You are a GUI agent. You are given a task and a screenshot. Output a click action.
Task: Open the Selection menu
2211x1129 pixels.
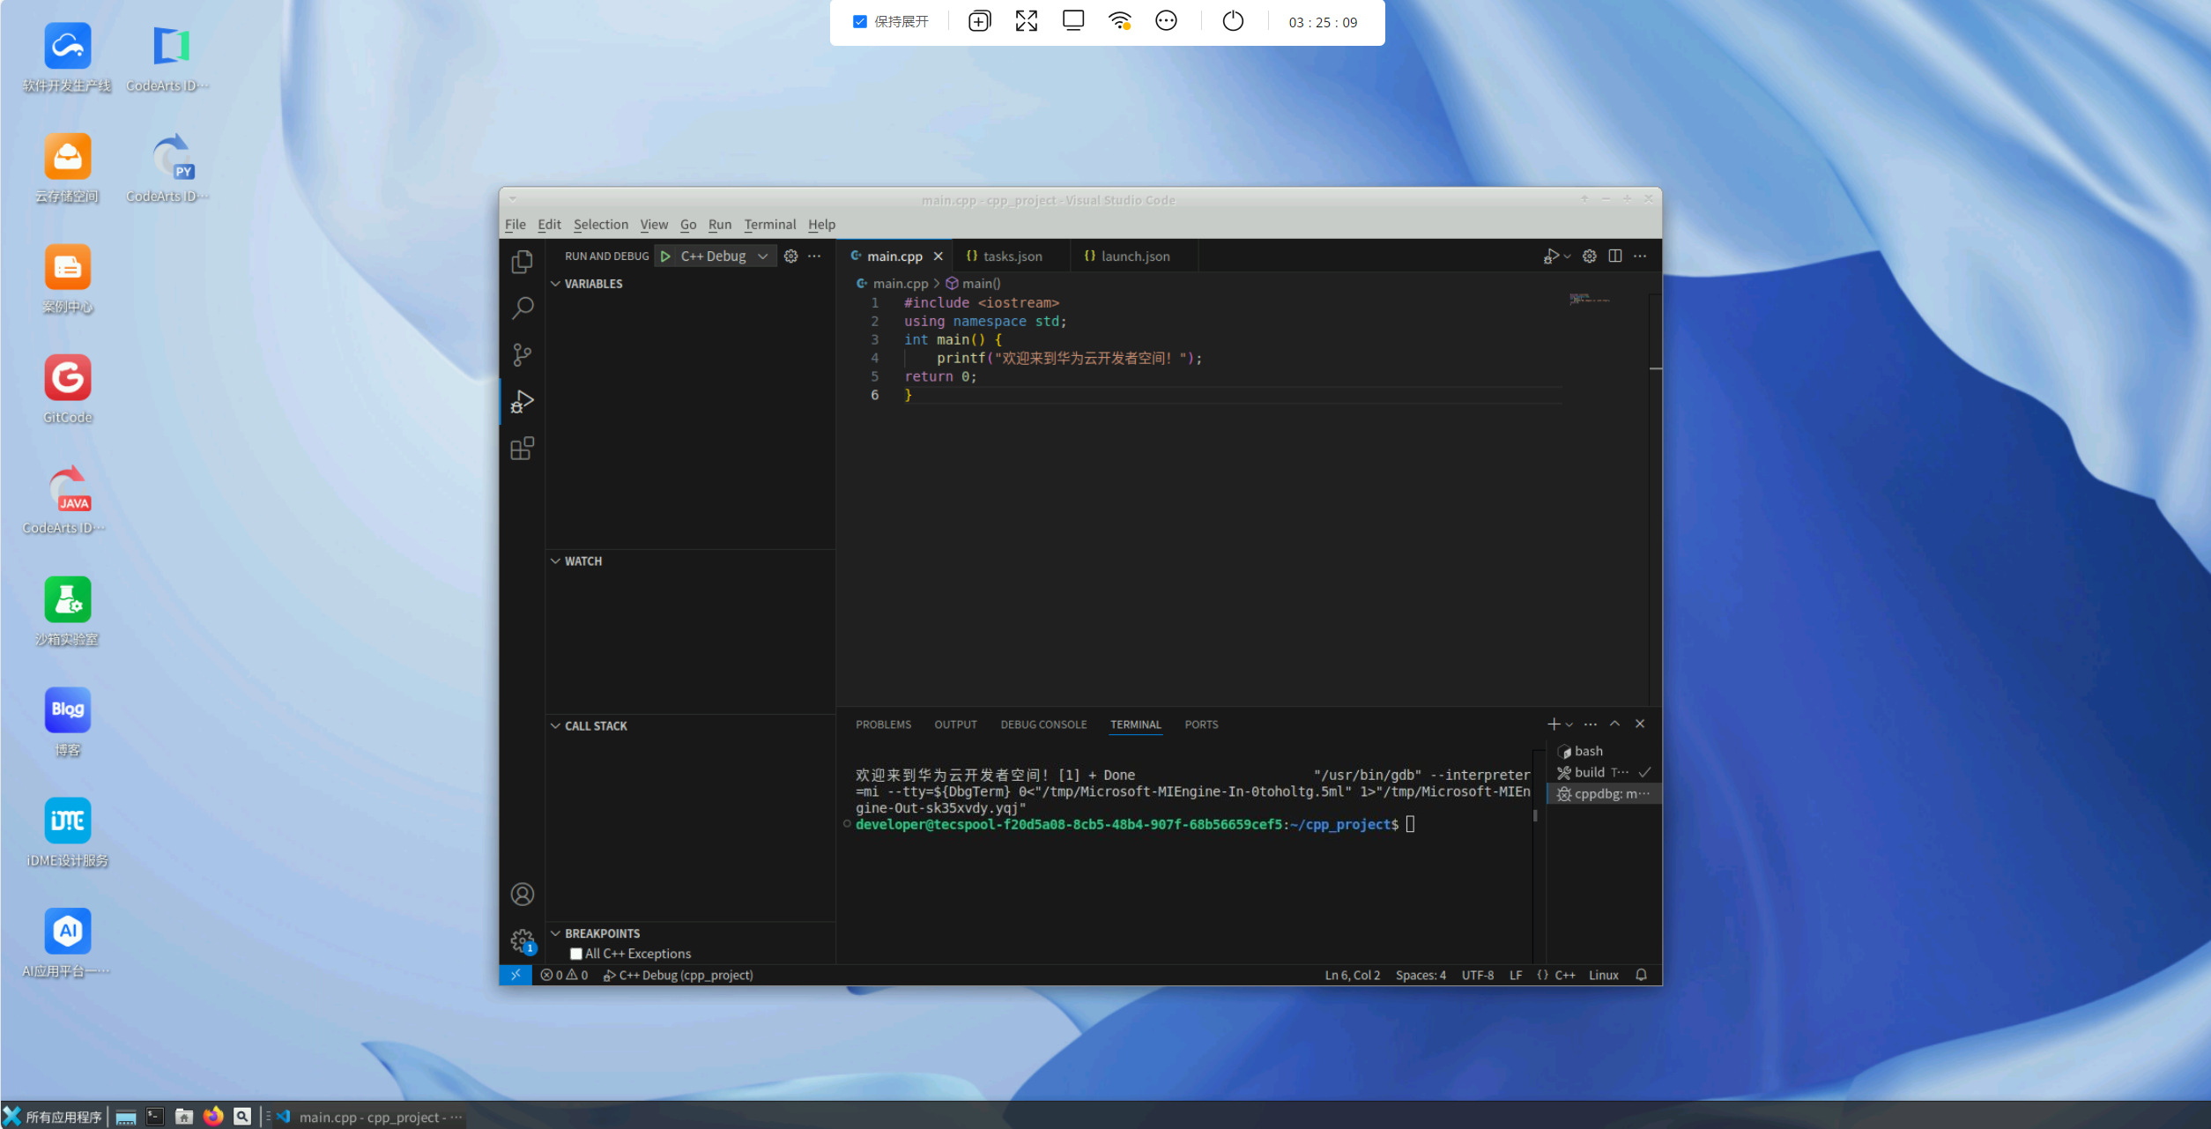pyautogui.click(x=600, y=225)
